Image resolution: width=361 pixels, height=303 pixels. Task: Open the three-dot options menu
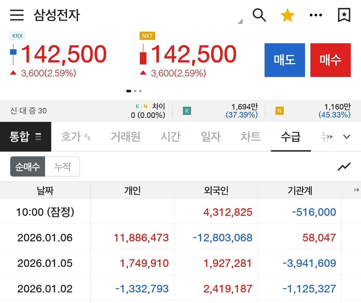pos(316,15)
